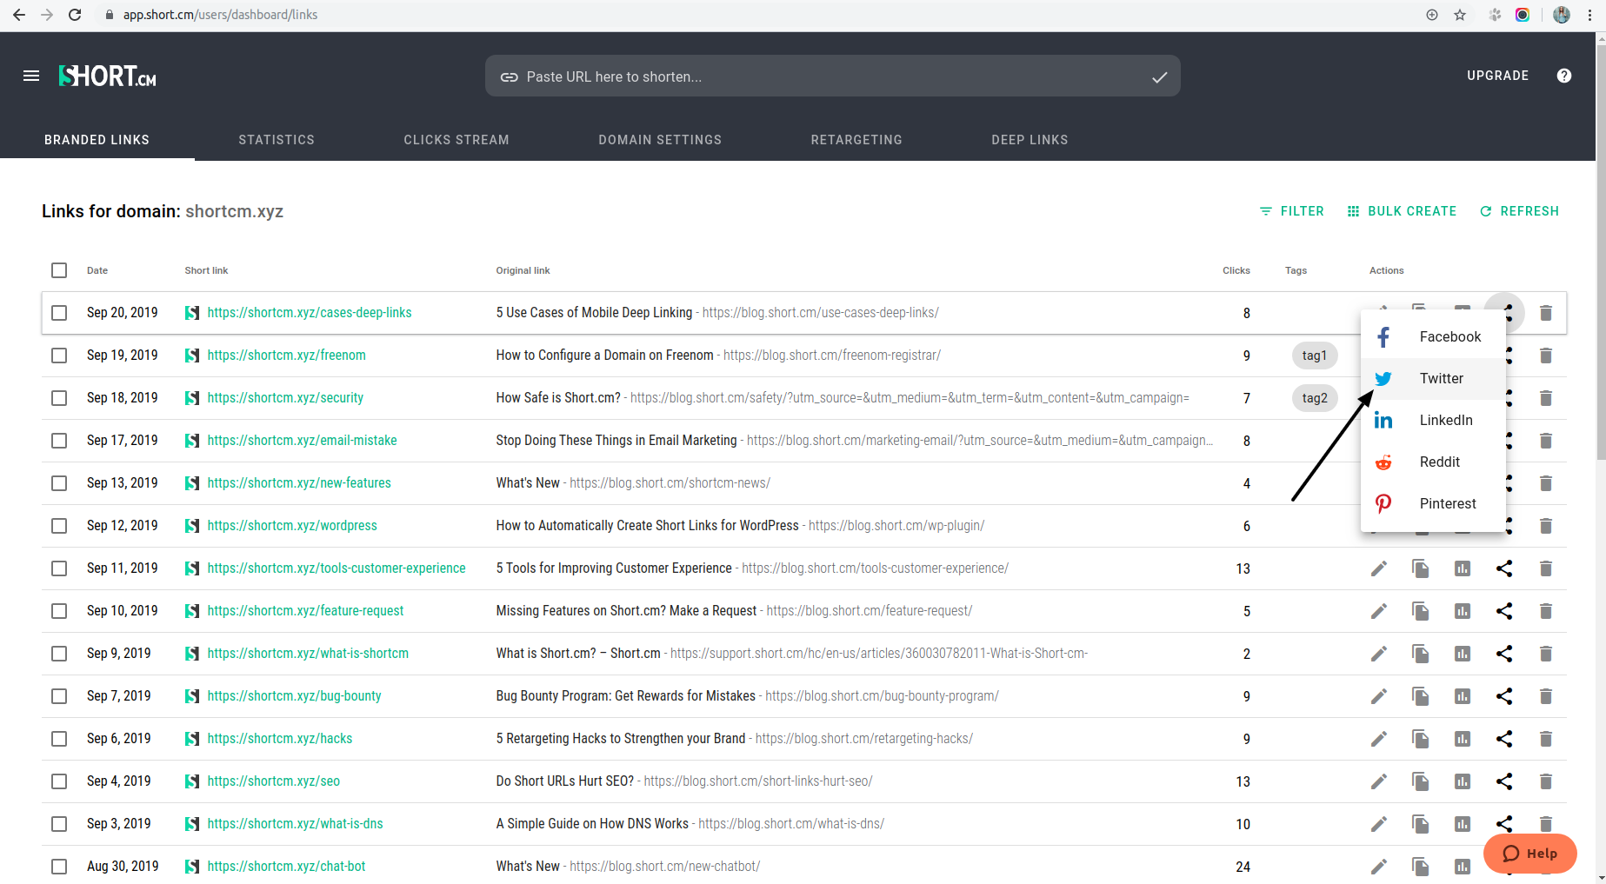Click the browser address bar

pyautogui.click(x=756, y=15)
